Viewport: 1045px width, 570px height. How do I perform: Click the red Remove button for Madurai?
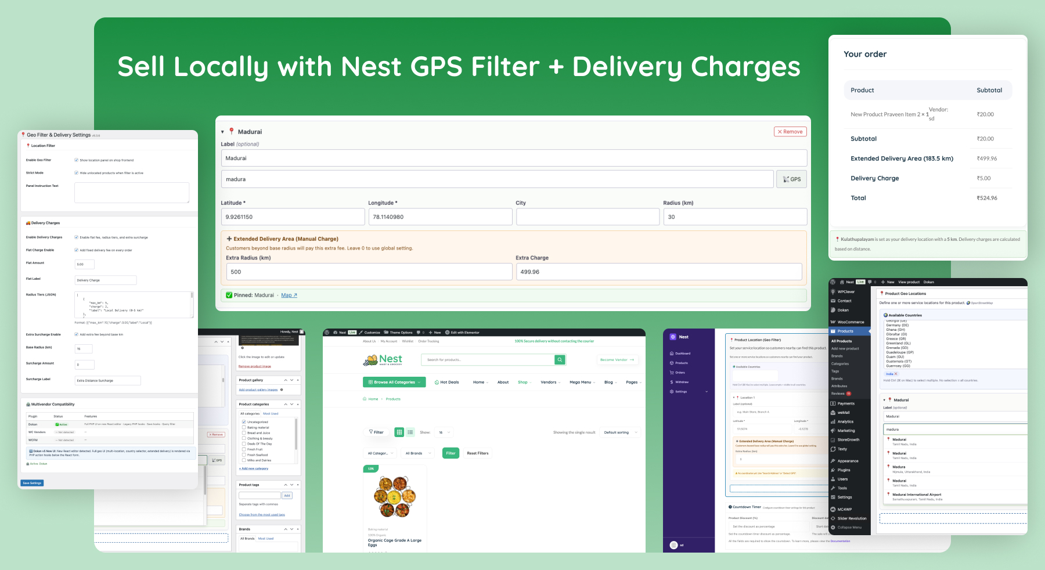(790, 132)
